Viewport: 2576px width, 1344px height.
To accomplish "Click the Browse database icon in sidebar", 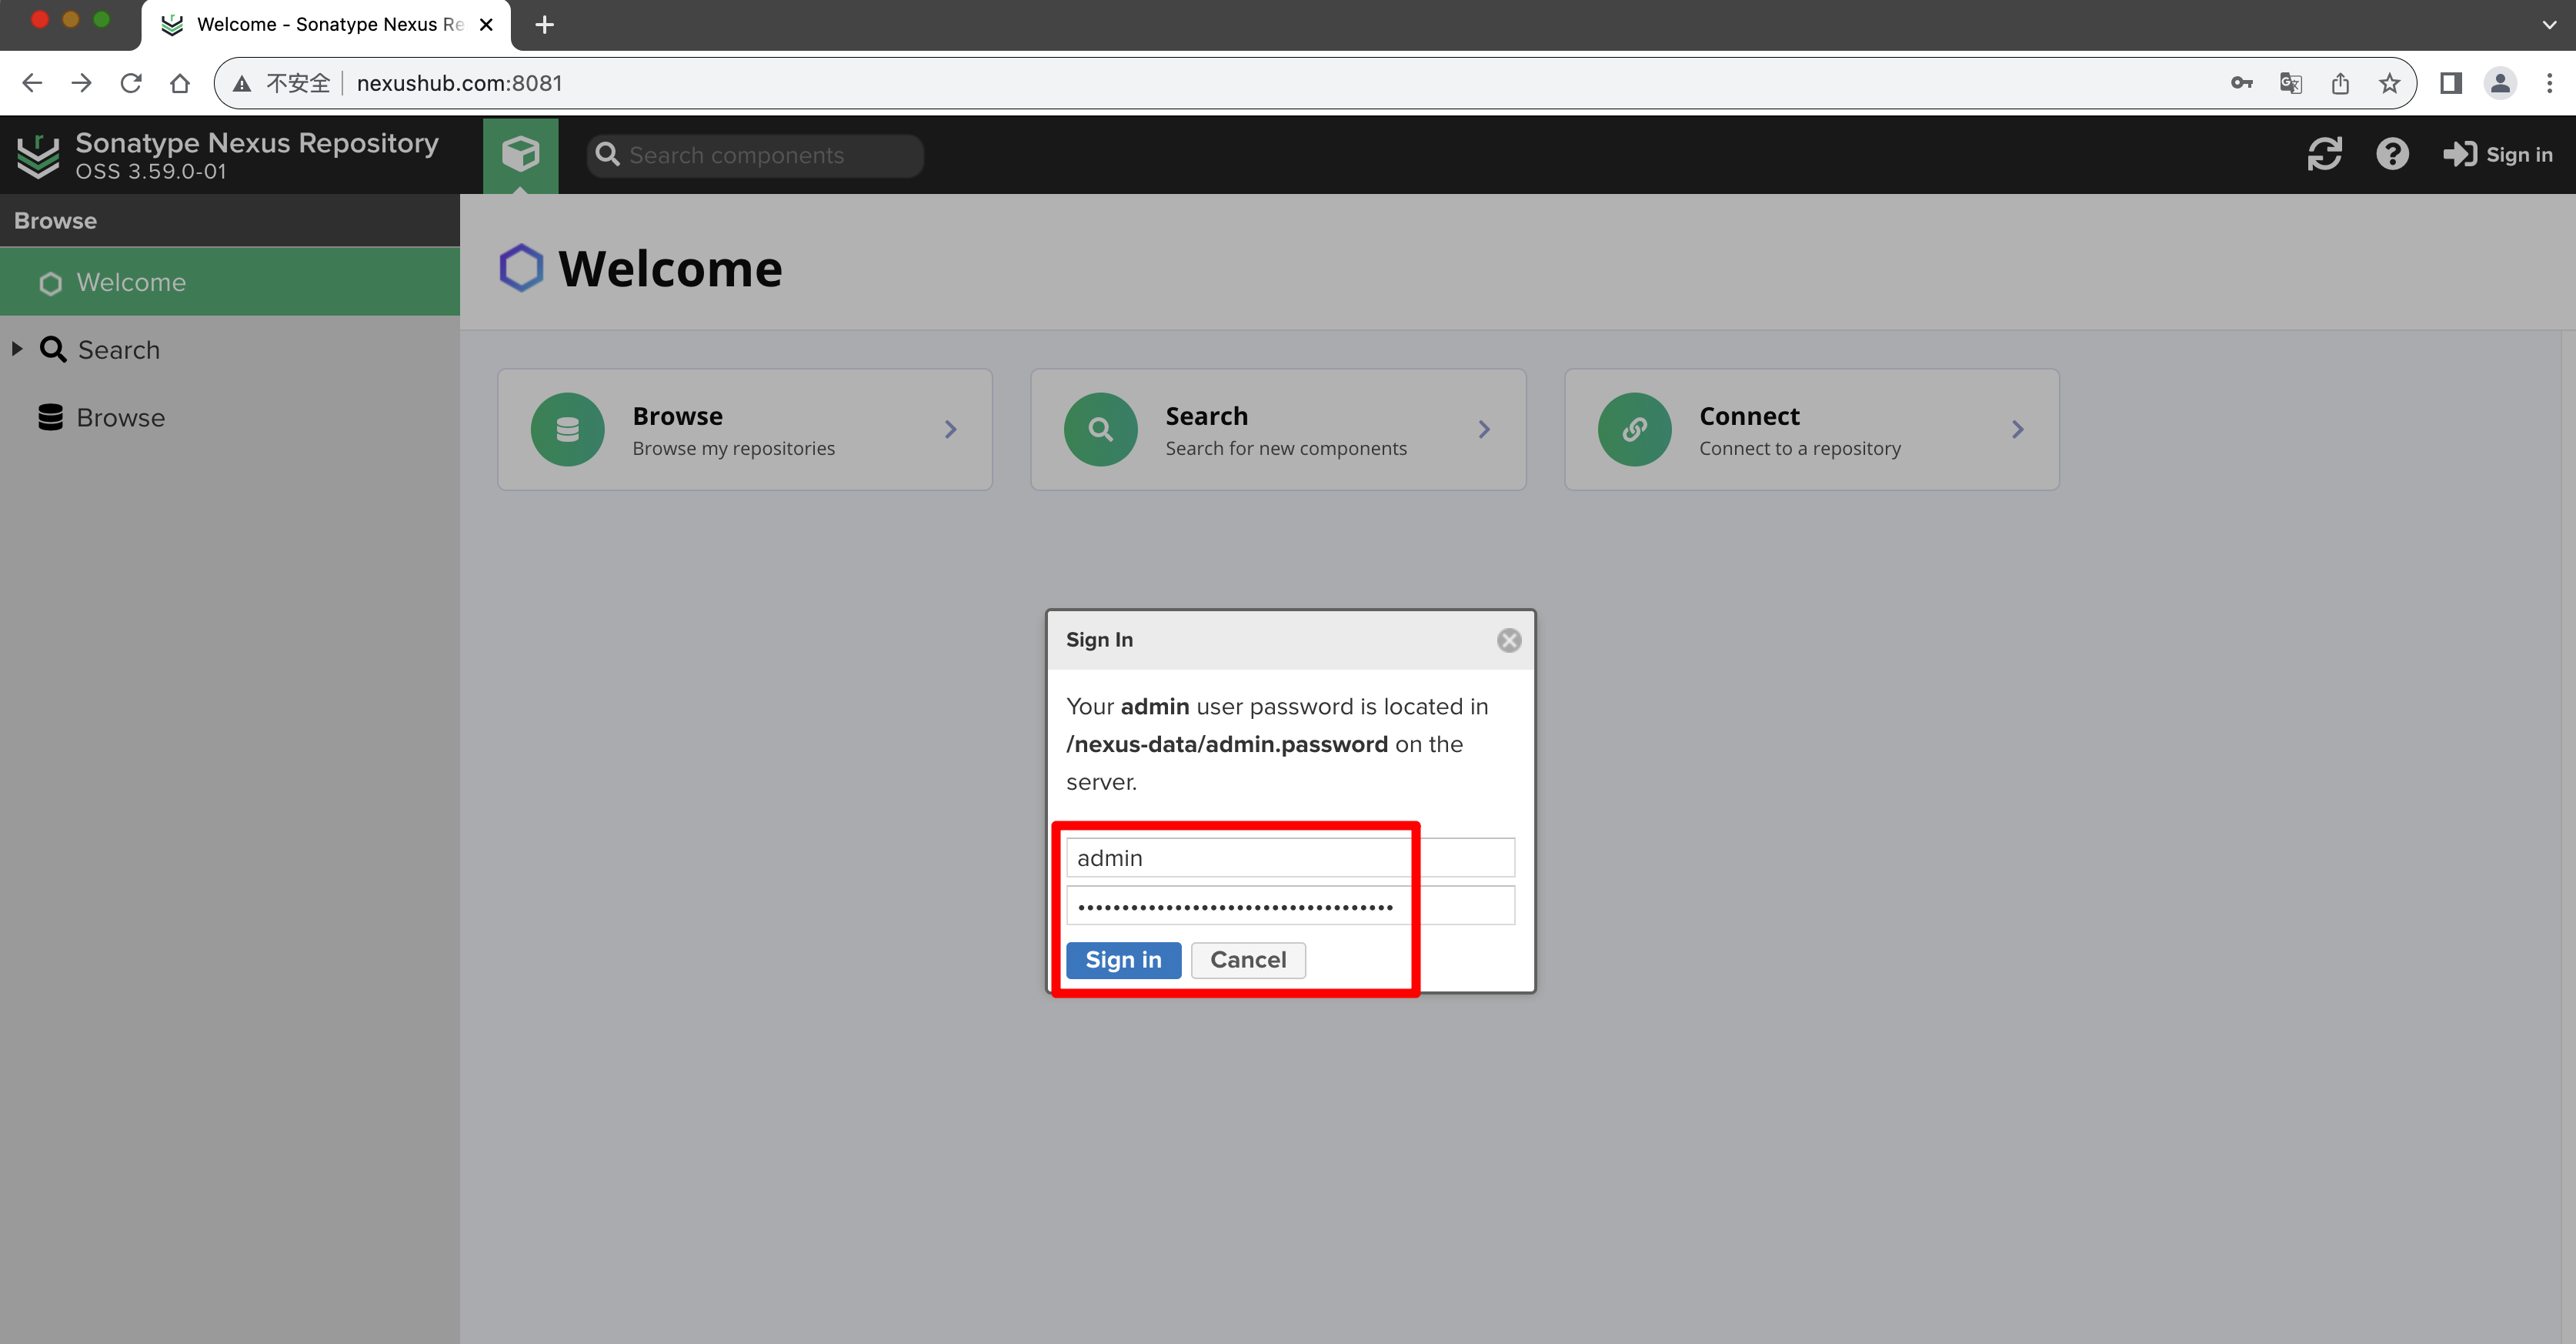I will [50, 417].
